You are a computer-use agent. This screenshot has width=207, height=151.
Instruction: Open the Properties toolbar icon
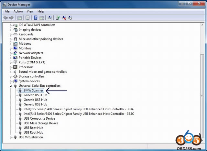(27, 18)
